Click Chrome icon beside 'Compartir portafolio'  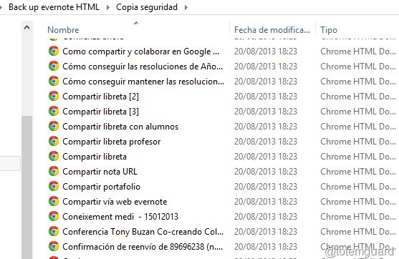click(54, 186)
